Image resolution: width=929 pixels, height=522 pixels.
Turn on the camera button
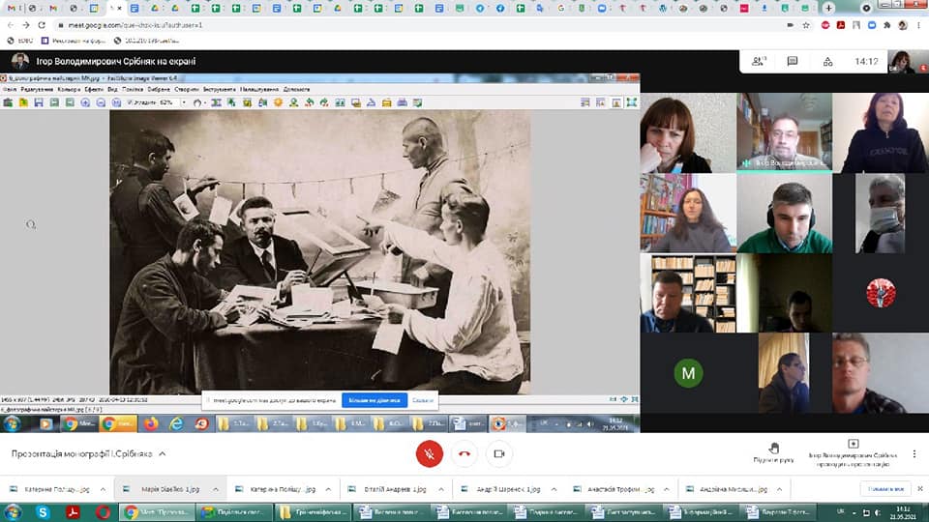point(499,453)
